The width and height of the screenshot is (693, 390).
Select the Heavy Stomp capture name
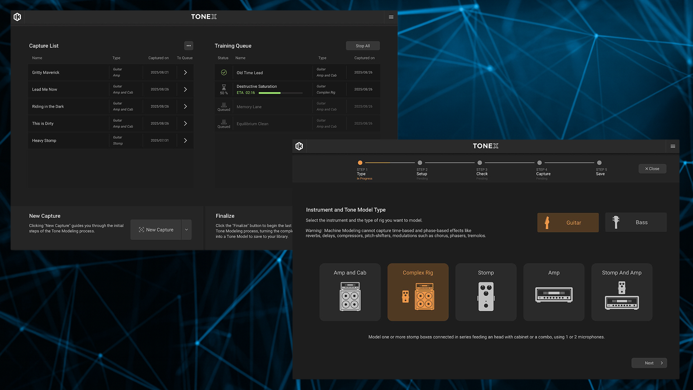point(44,140)
